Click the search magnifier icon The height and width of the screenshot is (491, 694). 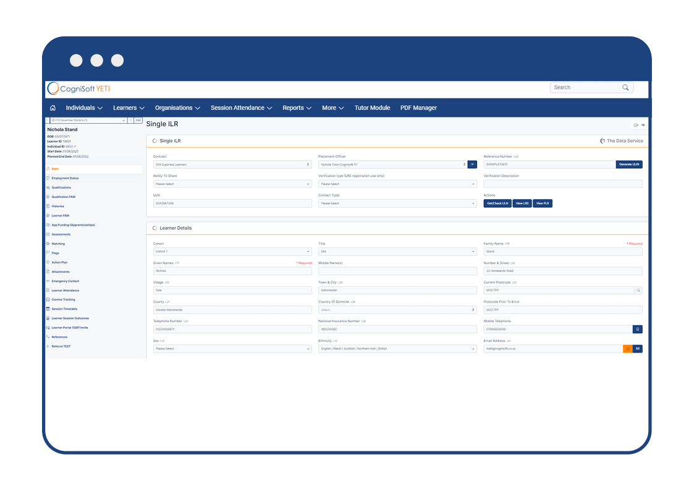[625, 88]
